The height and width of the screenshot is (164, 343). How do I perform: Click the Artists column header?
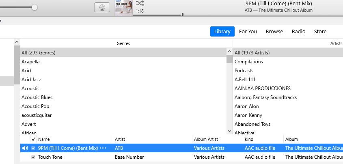pos(336,43)
